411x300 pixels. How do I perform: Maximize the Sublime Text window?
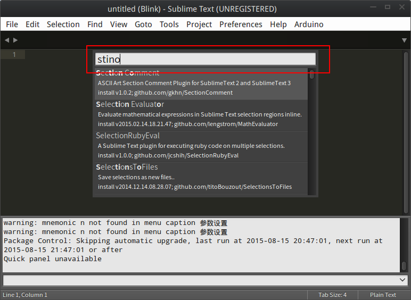(388, 7)
